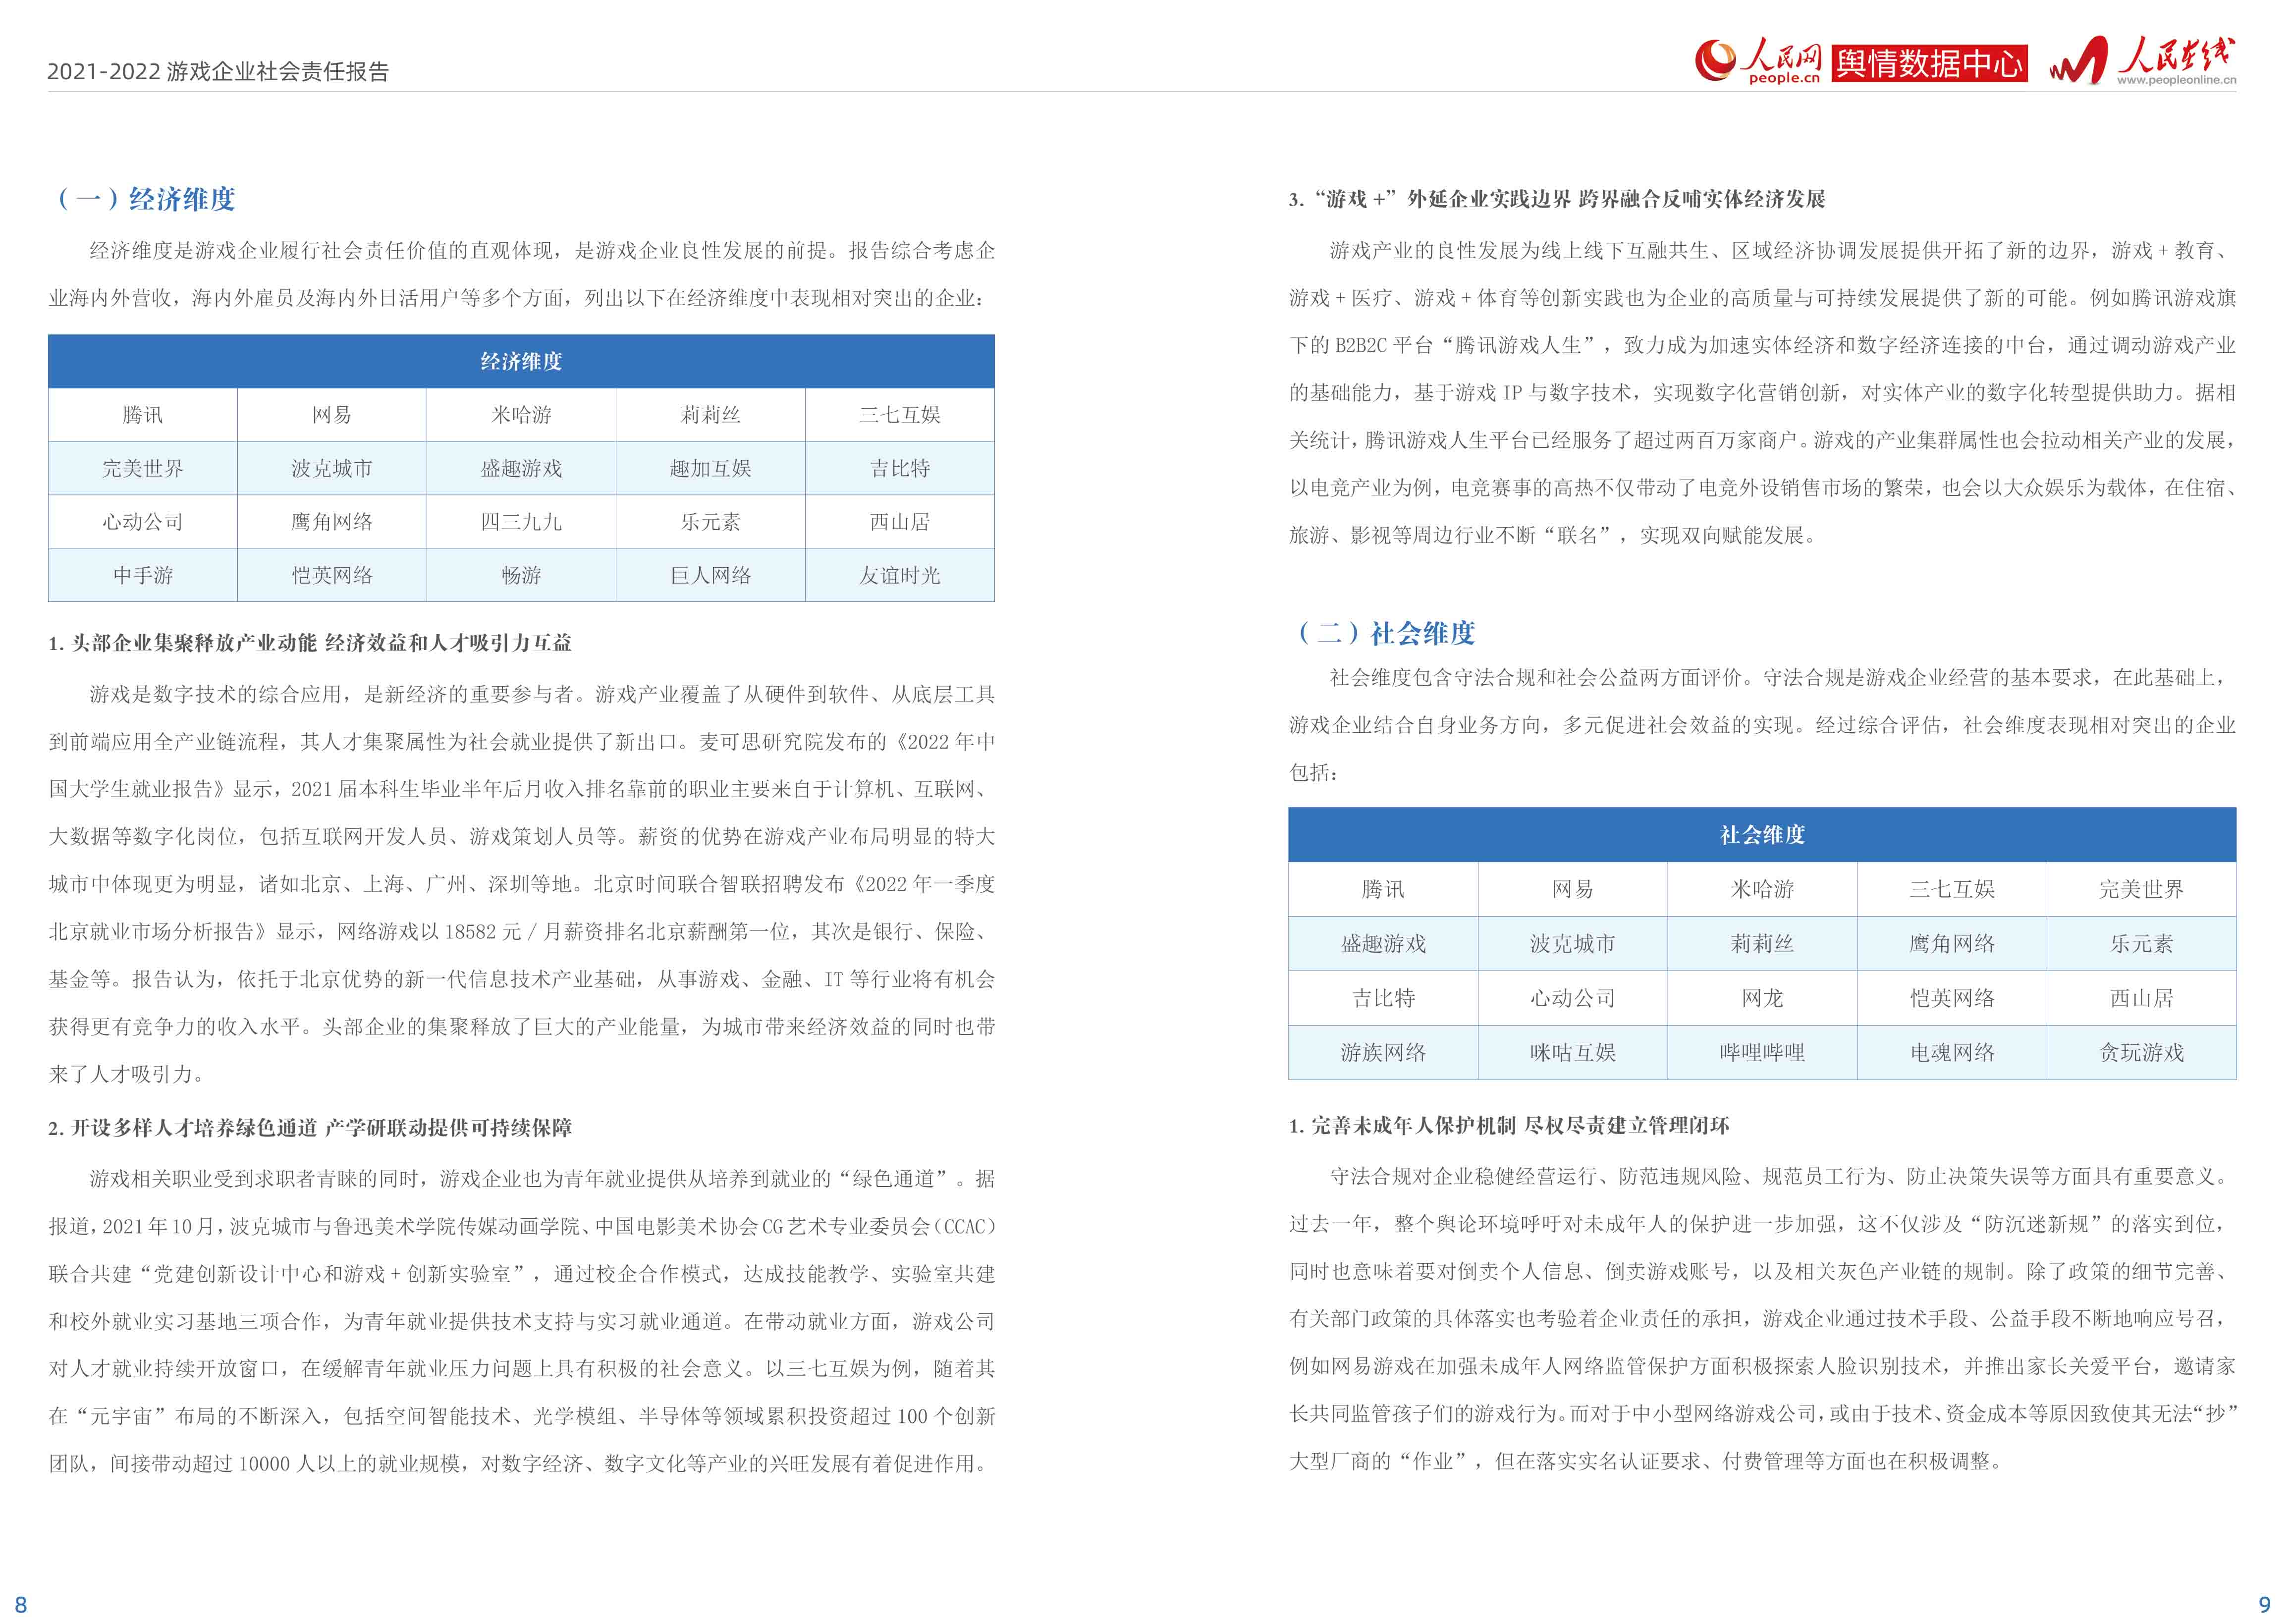The height and width of the screenshot is (1624, 2292).
Task: Select the 四三九九 table cell
Action: [521, 522]
